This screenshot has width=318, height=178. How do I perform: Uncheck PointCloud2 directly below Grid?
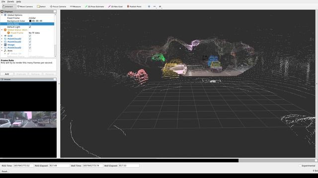pos(30,39)
